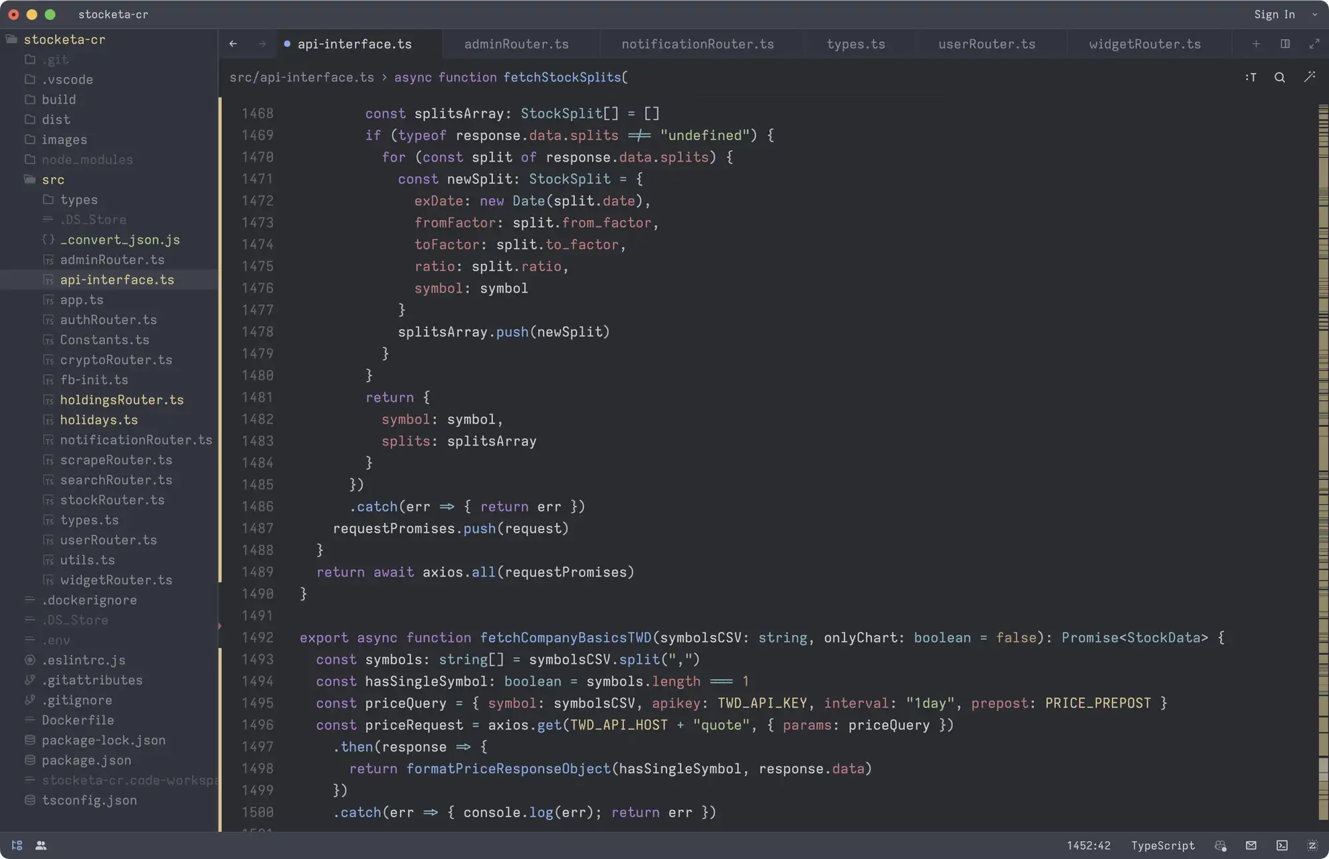The image size is (1329, 859).
Task: Open authRouter.ts in the file tree
Action: 108,320
